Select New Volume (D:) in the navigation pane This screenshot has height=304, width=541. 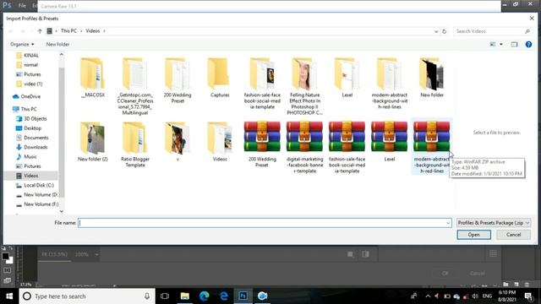37,195
